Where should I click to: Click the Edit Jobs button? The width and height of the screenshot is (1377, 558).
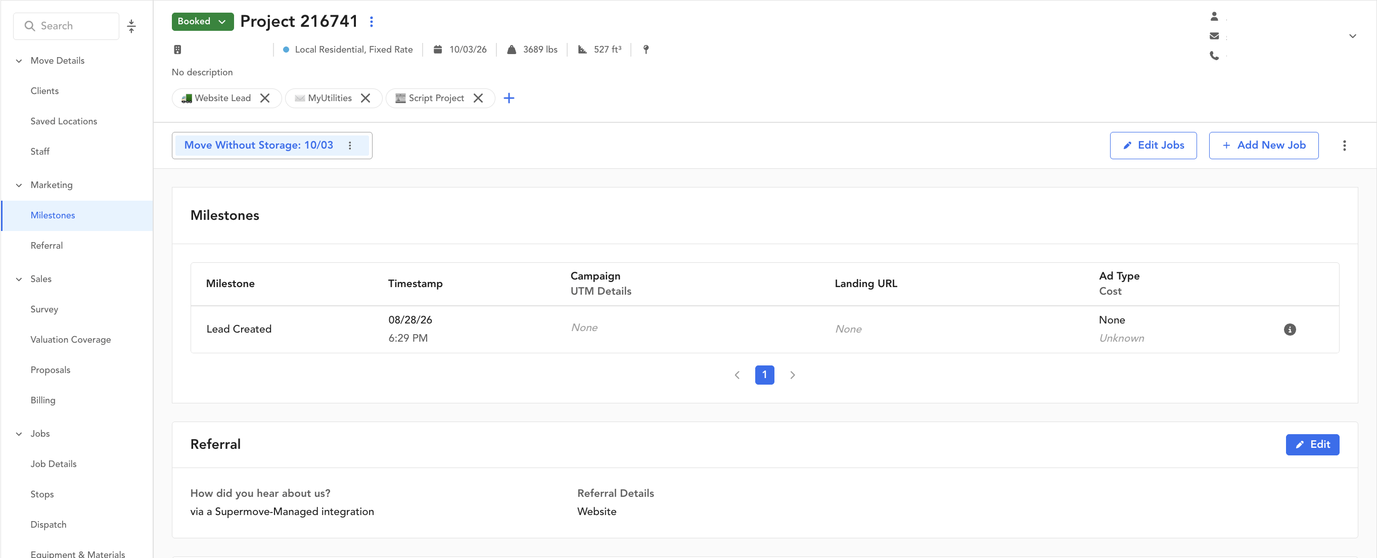point(1153,146)
